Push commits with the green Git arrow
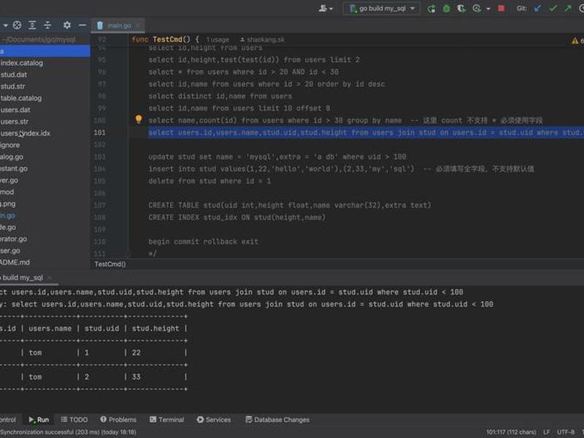 tap(568, 8)
